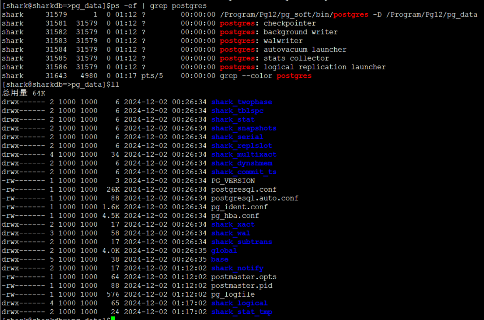Click the walwriter process name

pyautogui.click(x=283, y=41)
